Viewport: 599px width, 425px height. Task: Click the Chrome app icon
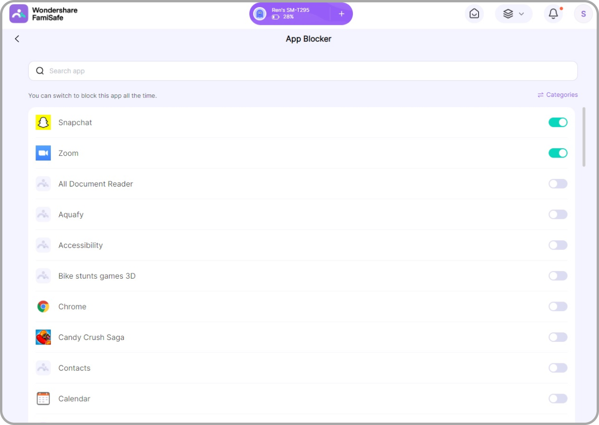click(43, 307)
